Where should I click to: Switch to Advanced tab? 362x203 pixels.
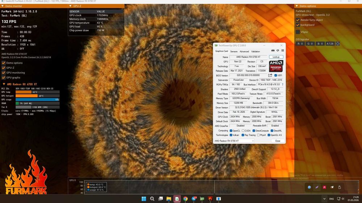click(x=244, y=51)
